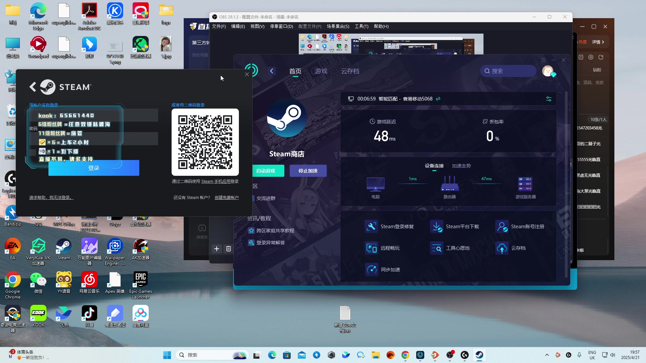Viewport: 646px width, 363px height.
Task: Click the 交流进群 group link
Action: (x=266, y=198)
